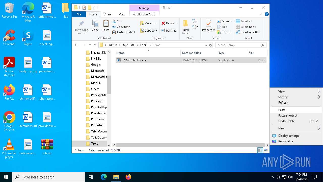Open Task View on taskbar
323x182 pixels.
pos(91,177)
